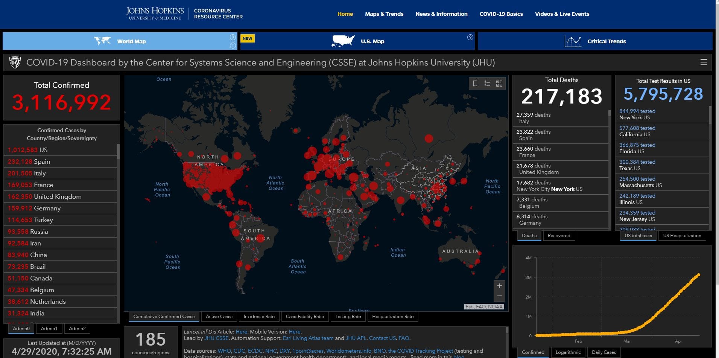The width and height of the screenshot is (719, 358).
Task: Open the Critical Trends view
Action: coord(595,41)
